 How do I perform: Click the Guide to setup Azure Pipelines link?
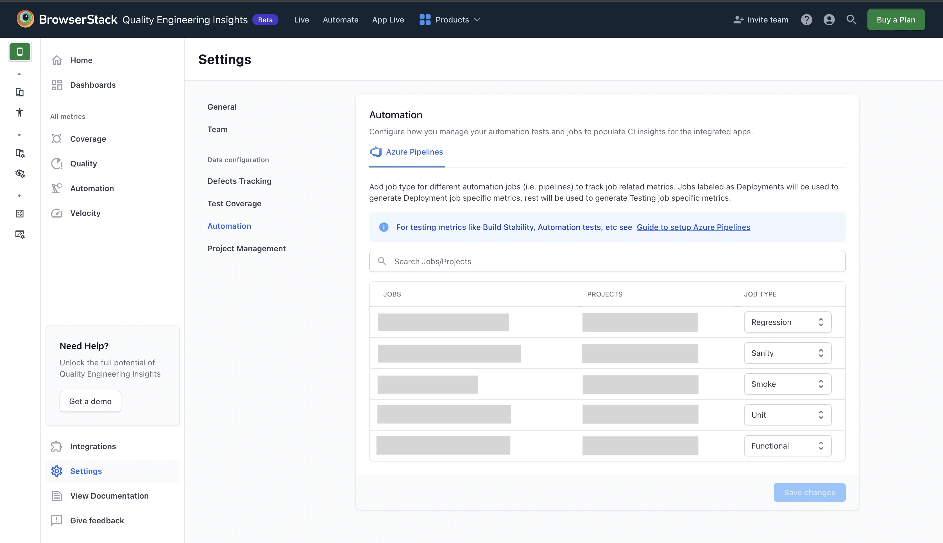694,227
